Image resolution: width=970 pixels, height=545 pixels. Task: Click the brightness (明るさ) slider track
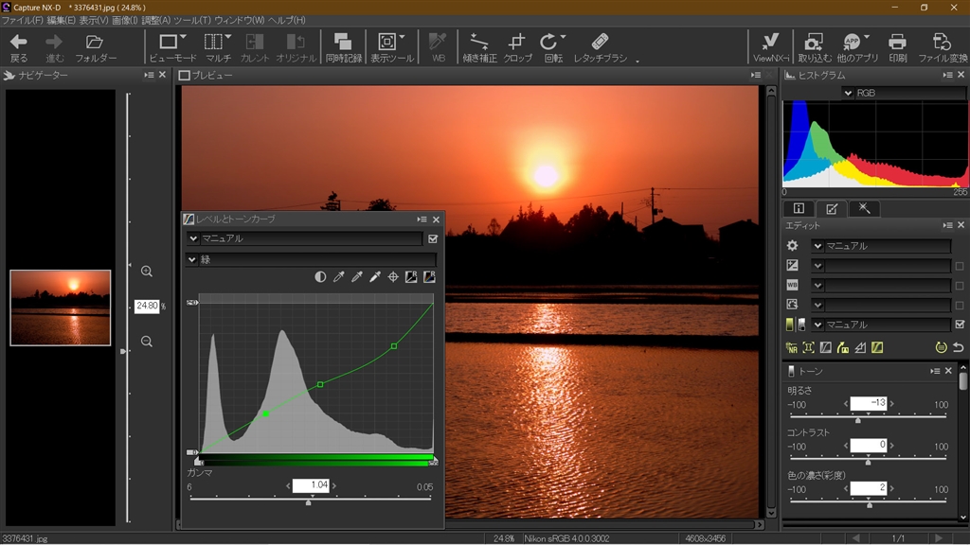point(869,414)
